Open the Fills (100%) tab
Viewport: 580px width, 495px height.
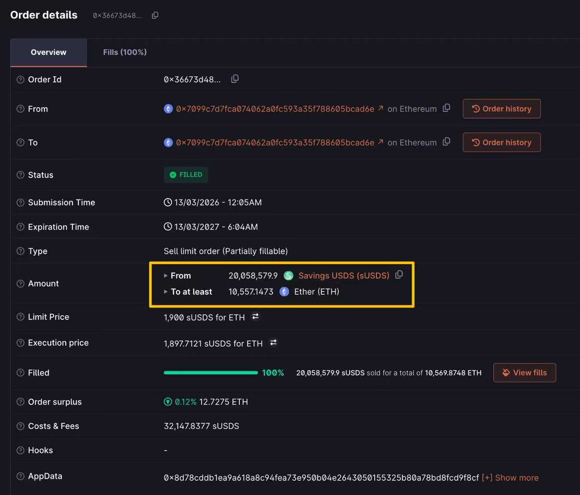(125, 52)
